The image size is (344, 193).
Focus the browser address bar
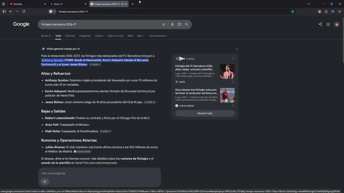tap(172, 12)
